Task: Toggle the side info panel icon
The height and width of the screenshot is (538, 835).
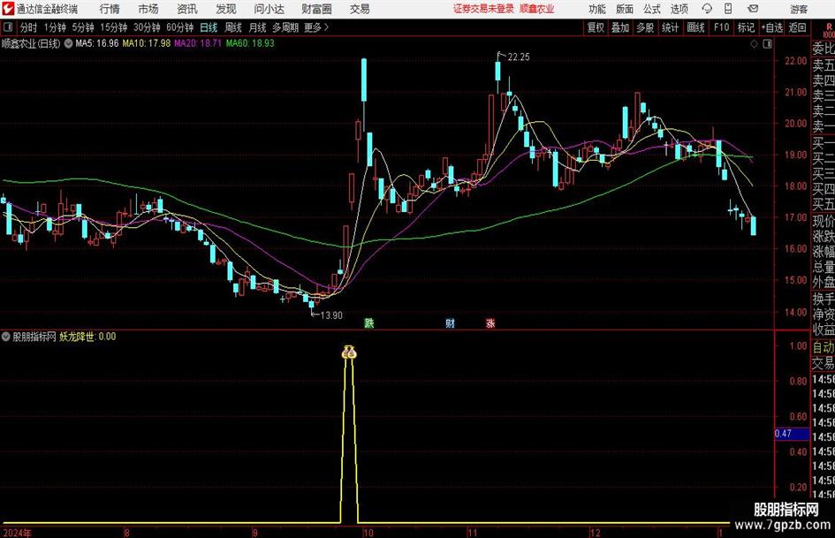Action: click(767, 44)
